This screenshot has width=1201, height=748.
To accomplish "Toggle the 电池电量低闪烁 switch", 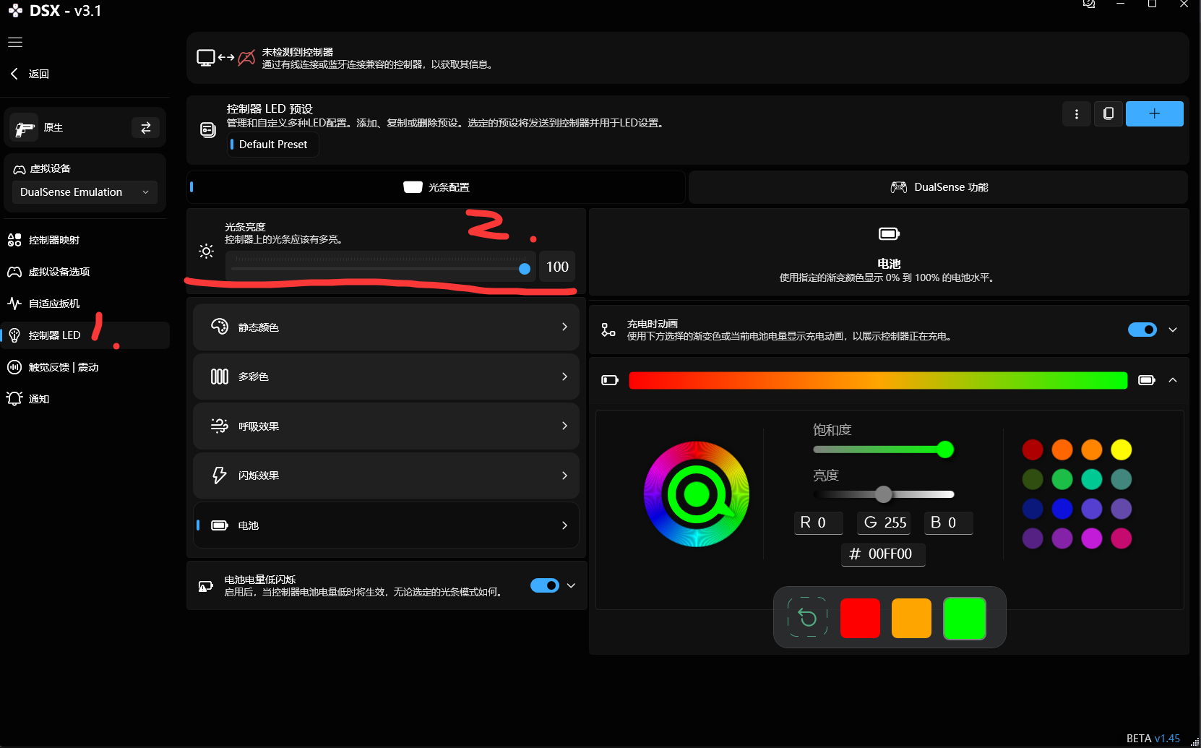I will (x=545, y=585).
